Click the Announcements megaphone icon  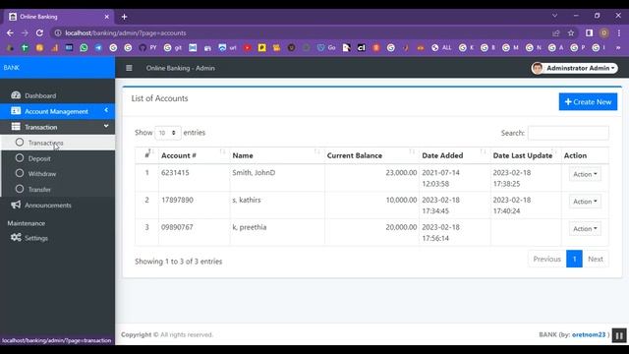[x=16, y=205]
